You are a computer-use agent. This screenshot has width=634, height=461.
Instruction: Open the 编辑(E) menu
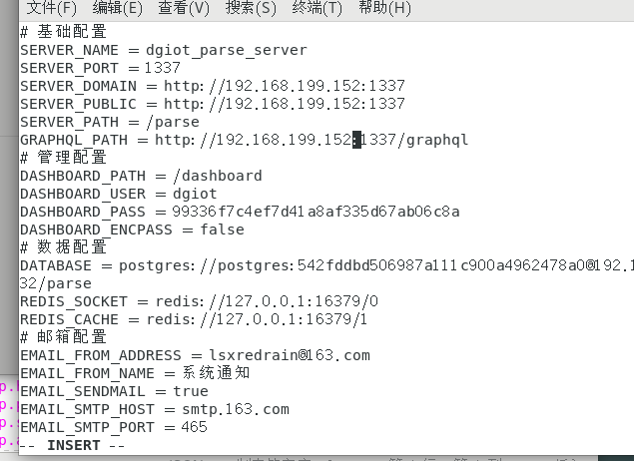pyautogui.click(x=117, y=8)
